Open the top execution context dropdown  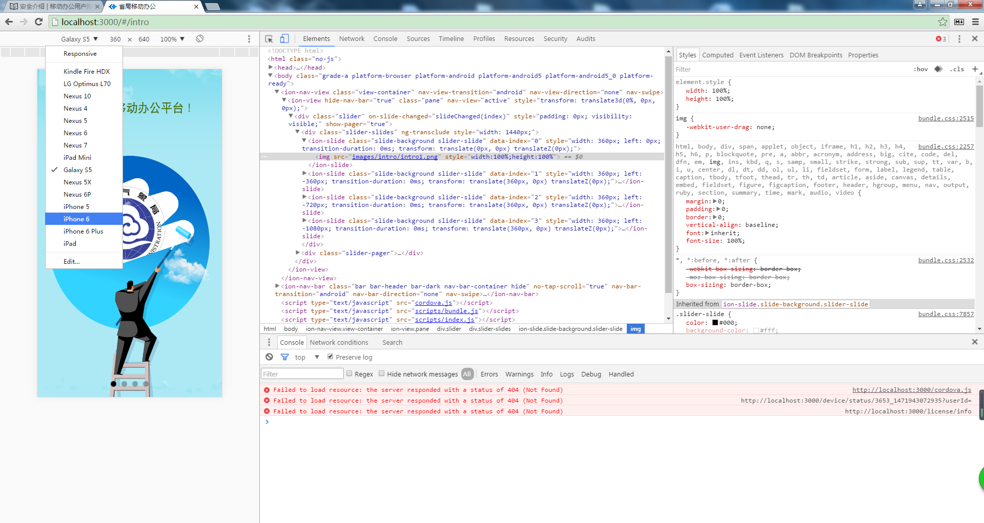(x=307, y=357)
